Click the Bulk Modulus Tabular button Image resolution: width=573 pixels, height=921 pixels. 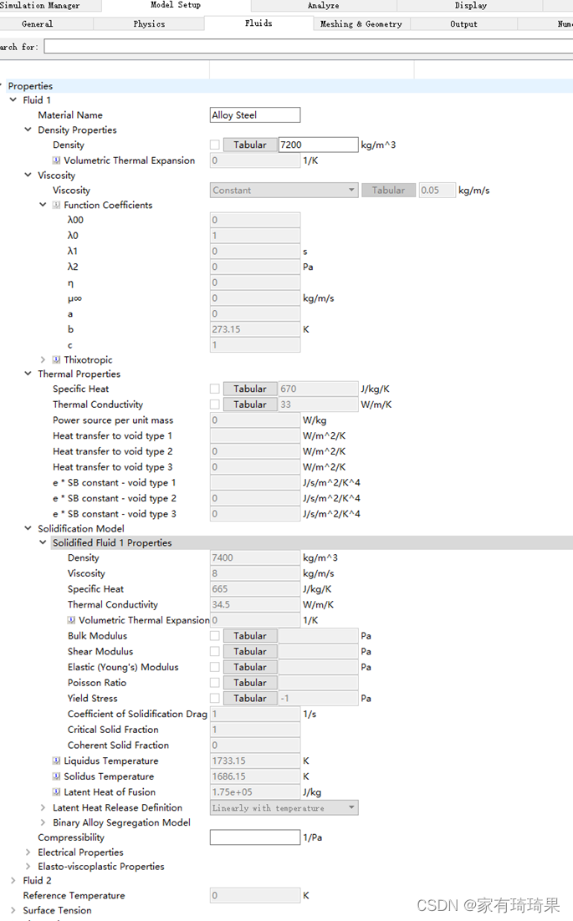point(250,636)
